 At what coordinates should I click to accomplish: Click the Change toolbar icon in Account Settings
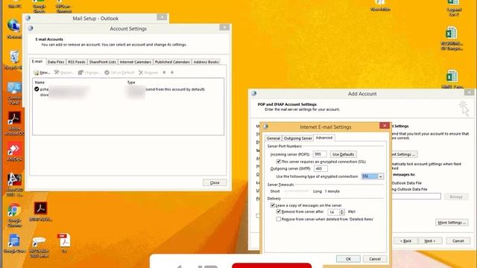click(89, 73)
